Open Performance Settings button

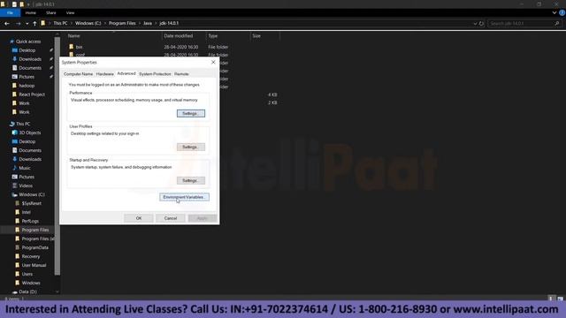click(191, 114)
